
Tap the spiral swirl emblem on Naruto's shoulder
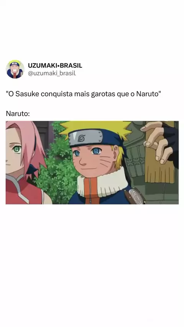[136, 196]
